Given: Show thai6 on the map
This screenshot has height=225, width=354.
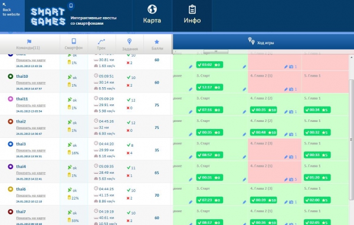Looking at the screenshot, I should coord(31,196).
